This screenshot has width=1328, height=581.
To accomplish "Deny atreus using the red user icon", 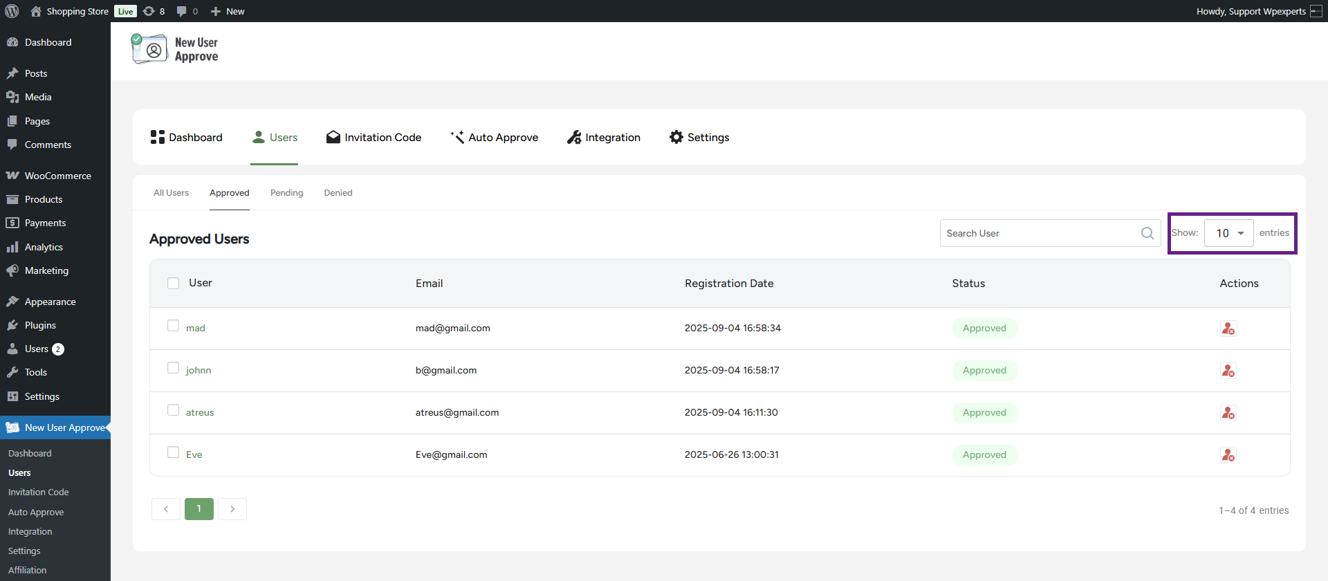I will tap(1228, 413).
